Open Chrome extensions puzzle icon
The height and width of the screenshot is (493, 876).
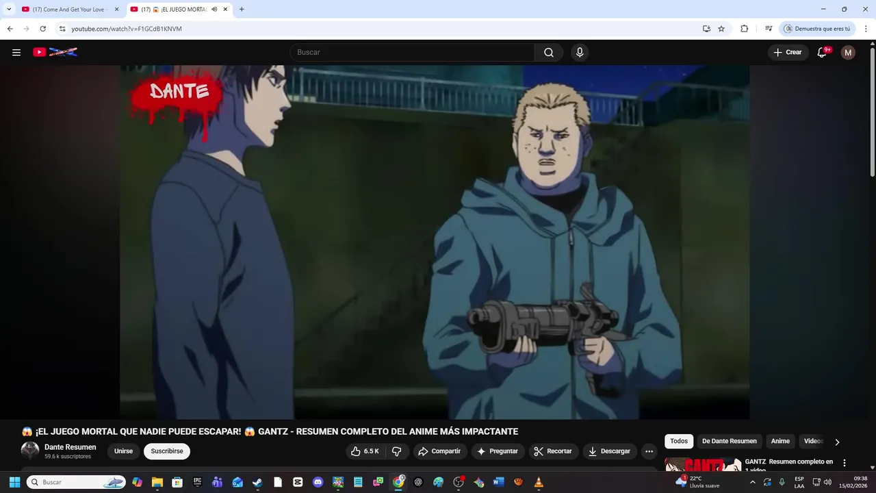pos(744,29)
